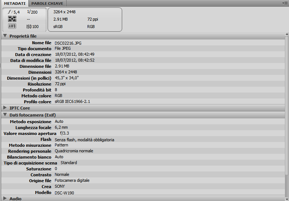Click the AWB white balance icon
The image size is (289, 201).
click(12, 26)
